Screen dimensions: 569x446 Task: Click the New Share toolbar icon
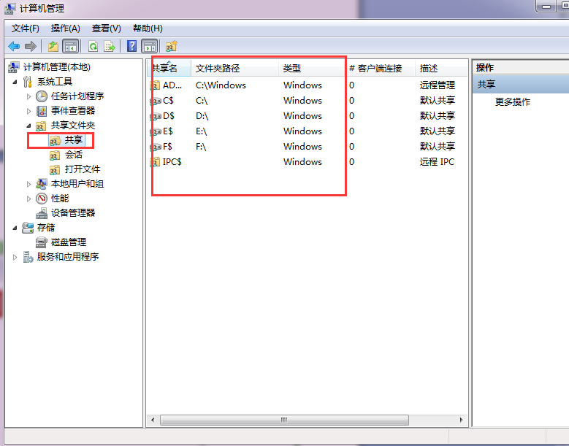click(171, 47)
